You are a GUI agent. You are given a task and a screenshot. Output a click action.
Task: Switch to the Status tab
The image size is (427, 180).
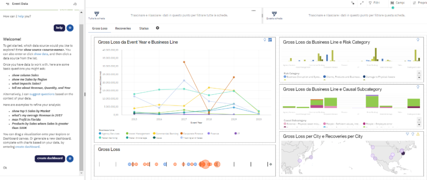(x=144, y=28)
